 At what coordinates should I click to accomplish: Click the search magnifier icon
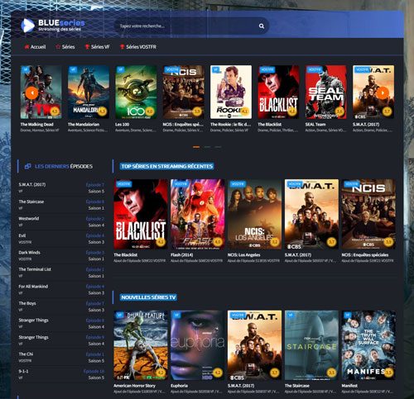(262, 26)
